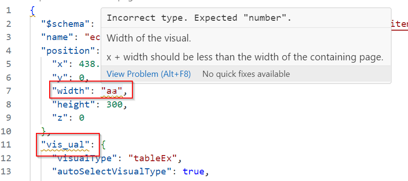Click the "name" key on line 3
This screenshot has height=181, width=408.
pyautogui.click(x=58, y=37)
